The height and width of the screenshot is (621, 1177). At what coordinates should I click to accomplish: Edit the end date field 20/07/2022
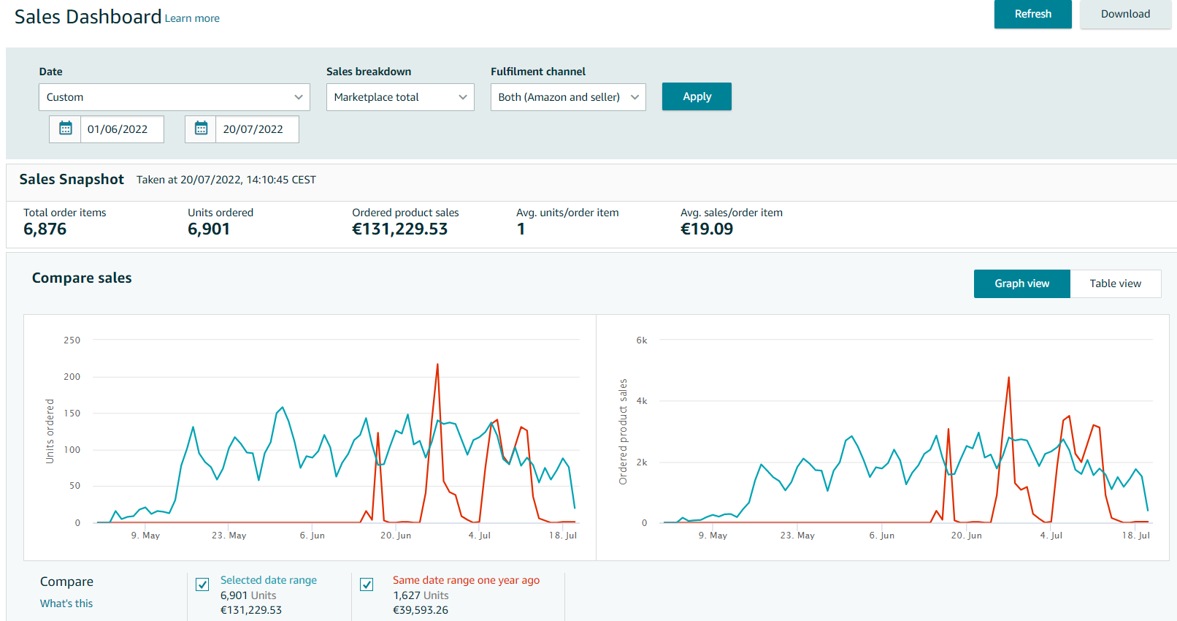point(257,129)
